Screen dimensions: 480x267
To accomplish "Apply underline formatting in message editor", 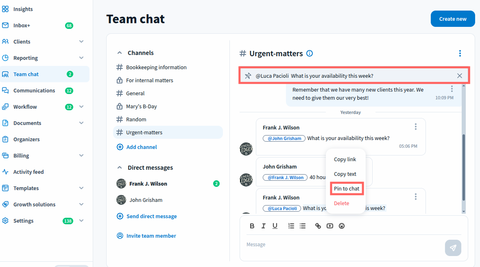I will coord(275,226).
